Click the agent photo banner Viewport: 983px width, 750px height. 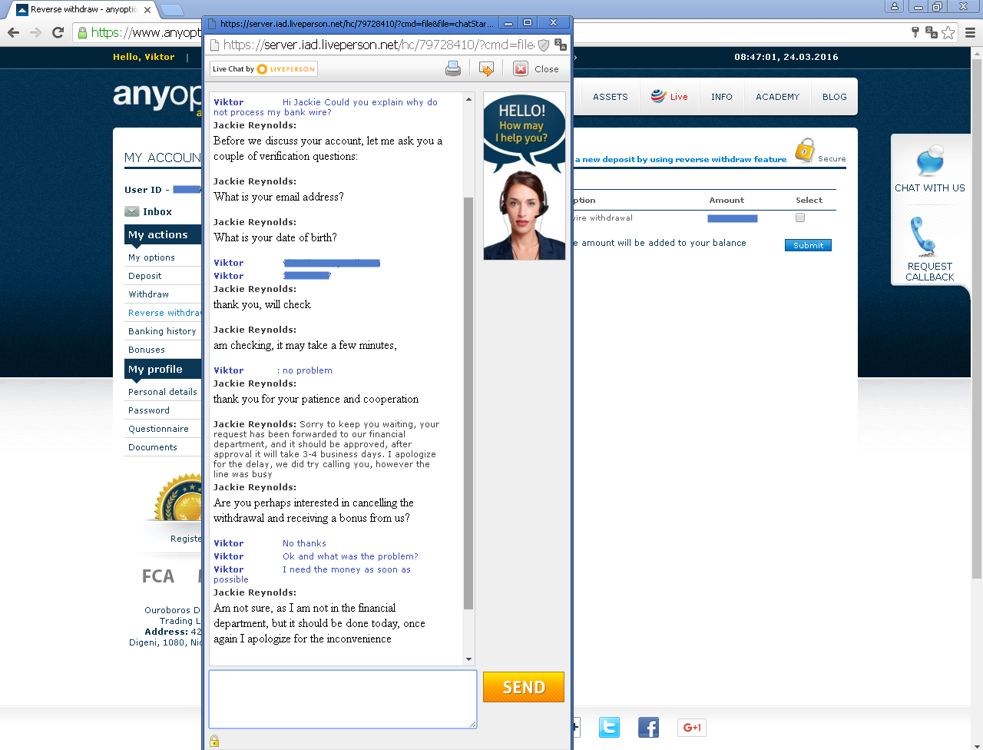525,176
